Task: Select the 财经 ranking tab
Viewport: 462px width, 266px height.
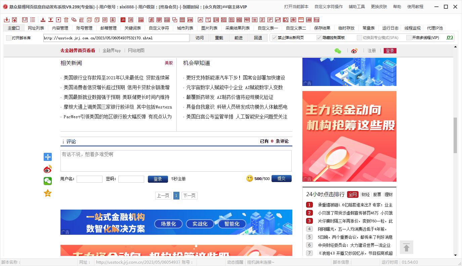Action: coord(365,194)
